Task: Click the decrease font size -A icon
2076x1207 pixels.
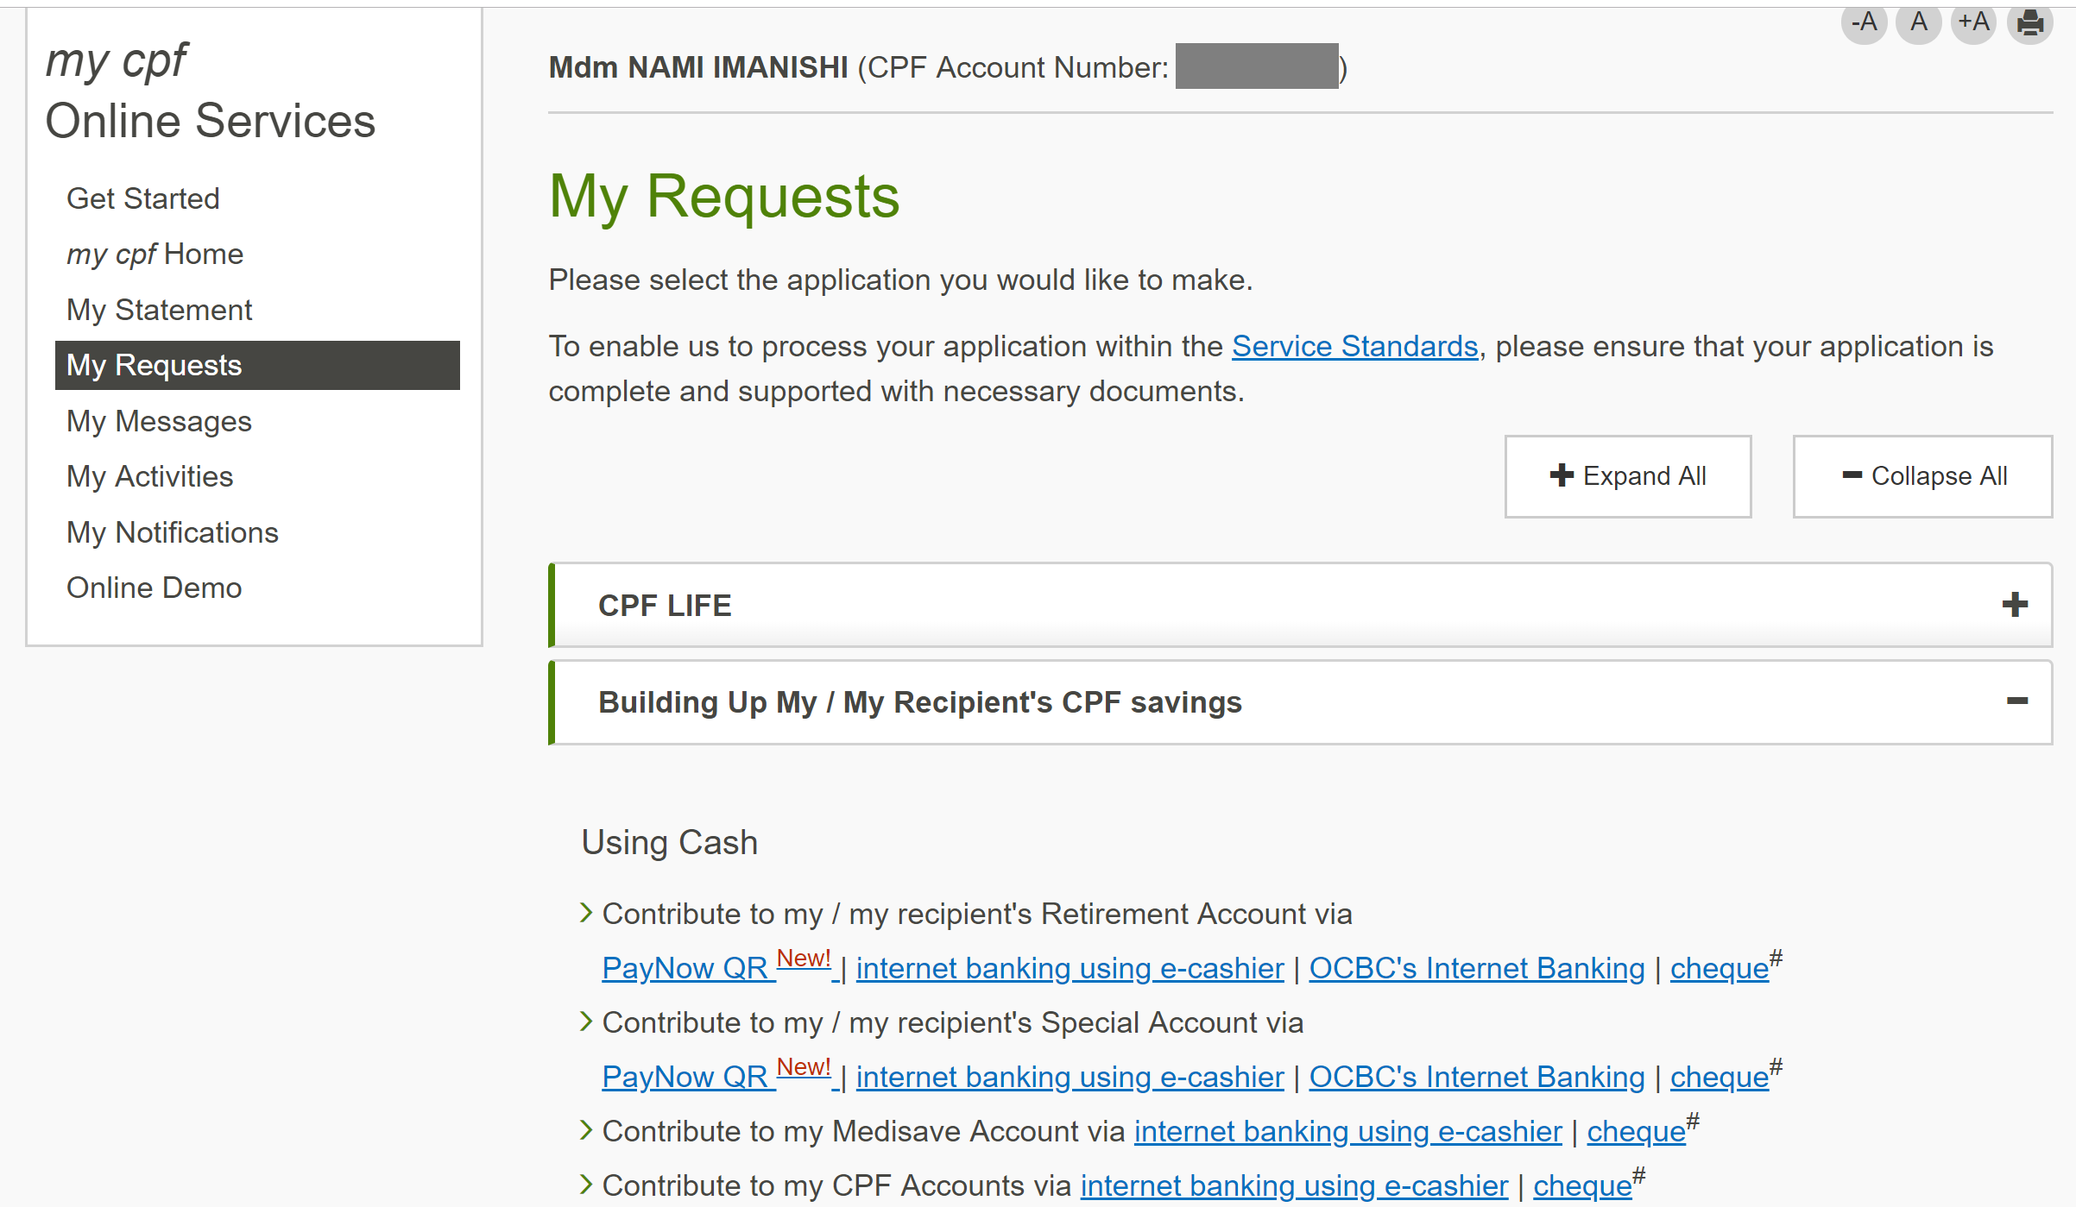Action: click(x=1864, y=22)
